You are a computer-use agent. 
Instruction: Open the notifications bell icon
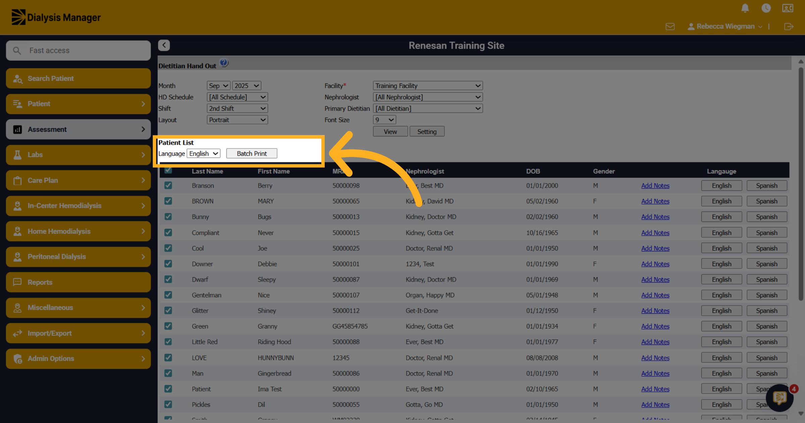745,8
